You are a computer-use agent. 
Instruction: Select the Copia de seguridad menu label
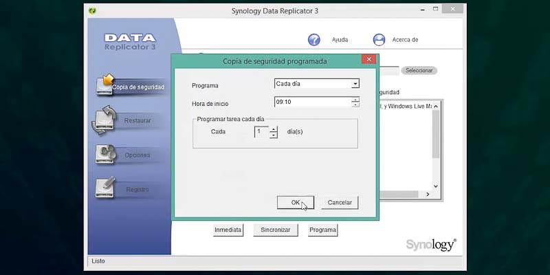pos(138,87)
